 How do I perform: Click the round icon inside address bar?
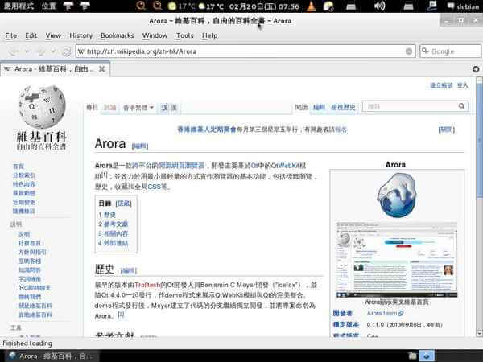click(408, 51)
